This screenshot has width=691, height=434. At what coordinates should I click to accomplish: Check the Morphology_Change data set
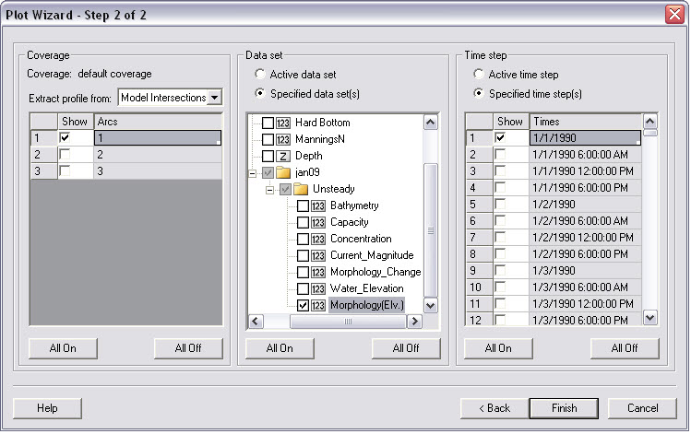point(303,272)
